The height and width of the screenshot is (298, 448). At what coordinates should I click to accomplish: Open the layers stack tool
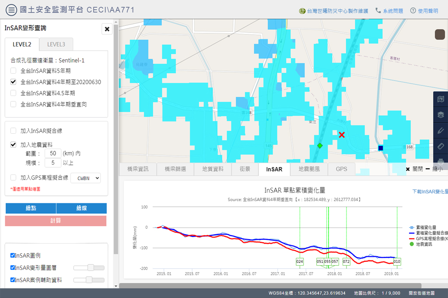[x=441, y=115]
